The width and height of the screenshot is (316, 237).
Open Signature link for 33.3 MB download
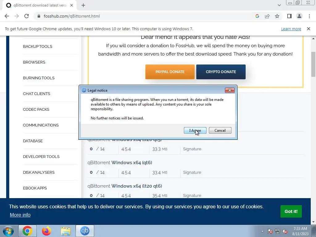192,149
